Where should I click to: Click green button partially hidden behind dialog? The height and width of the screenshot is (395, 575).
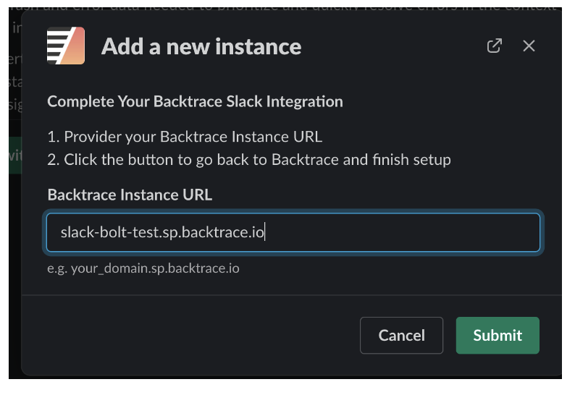[15, 155]
